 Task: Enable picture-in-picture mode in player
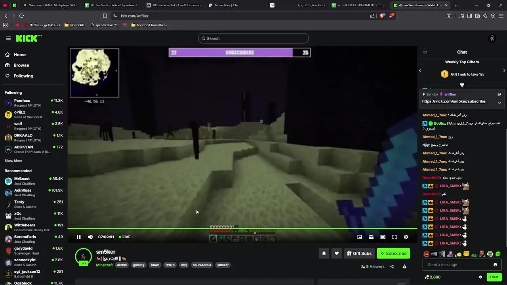coord(360,237)
